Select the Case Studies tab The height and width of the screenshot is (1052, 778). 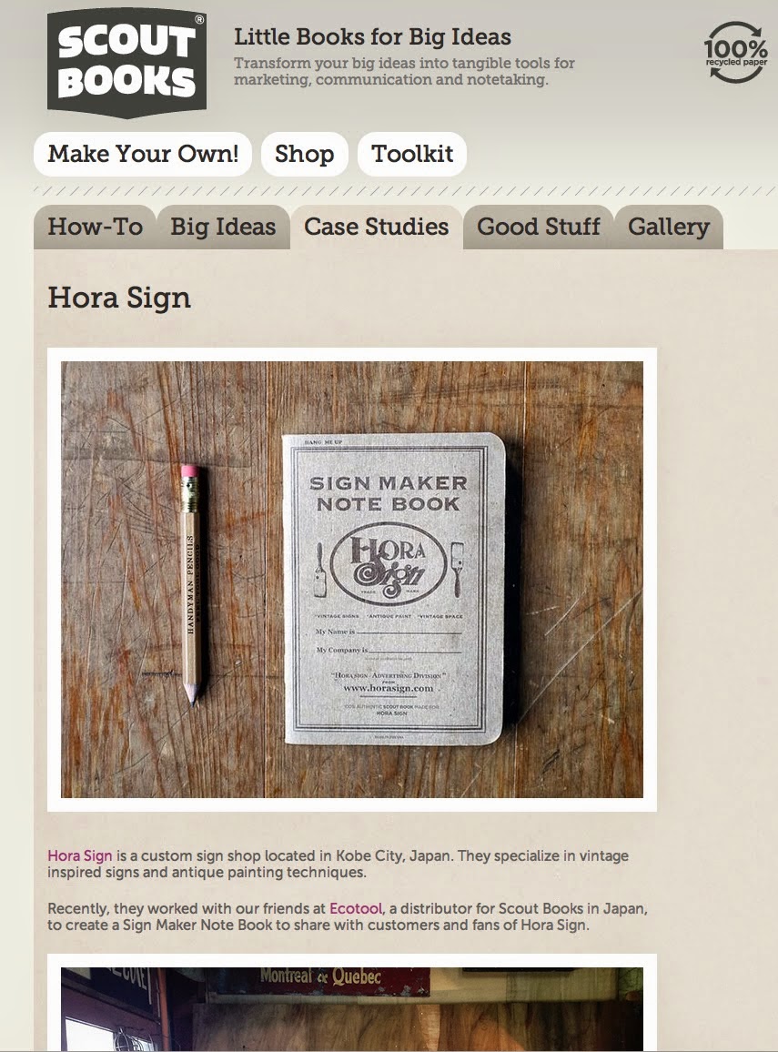tap(376, 227)
